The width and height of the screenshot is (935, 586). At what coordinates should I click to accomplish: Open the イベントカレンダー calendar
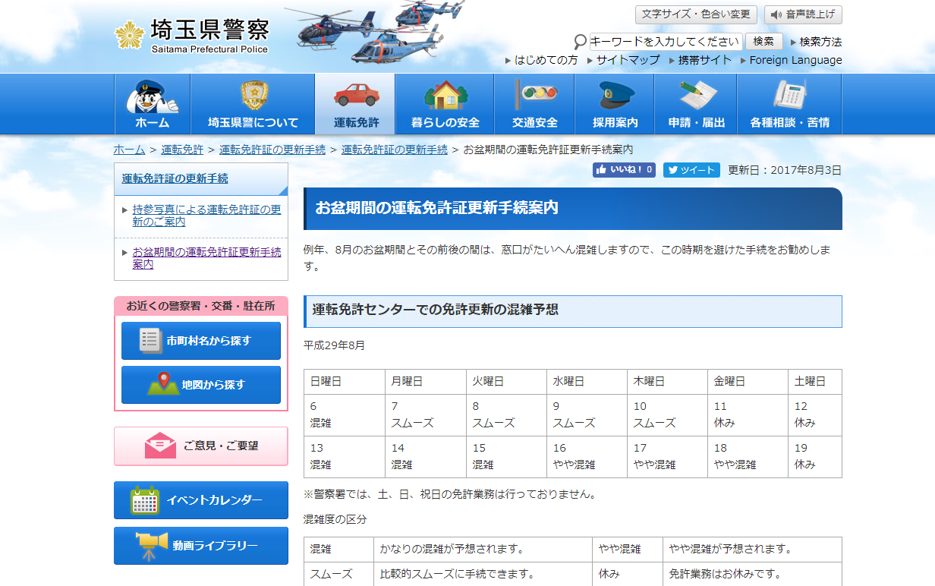[200, 499]
